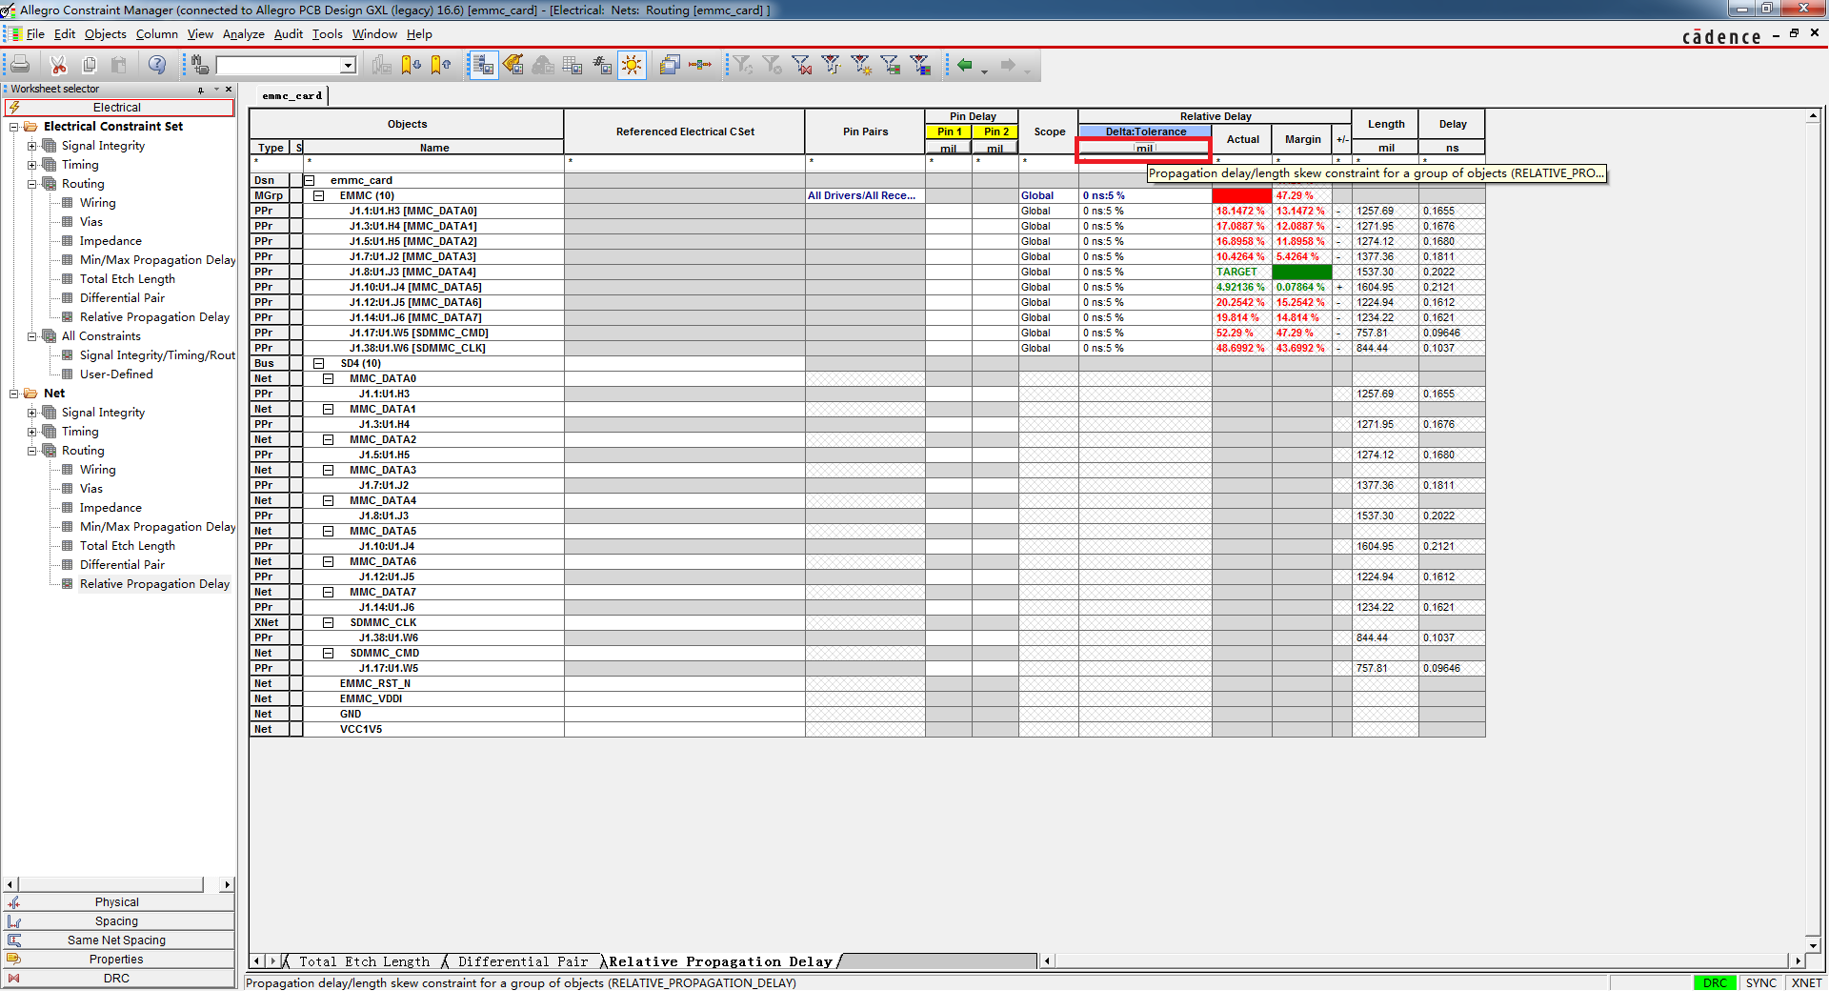Click the highlighted worksheet grid toolbar icon
This screenshot has width=1829, height=991.
[484, 65]
